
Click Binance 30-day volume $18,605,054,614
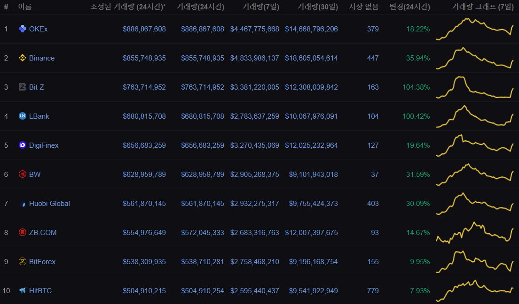(312, 58)
